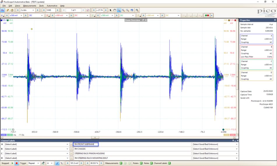Click the zoom in magnifier tool
This screenshot has width=277, height=166.
[x=123, y=10]
